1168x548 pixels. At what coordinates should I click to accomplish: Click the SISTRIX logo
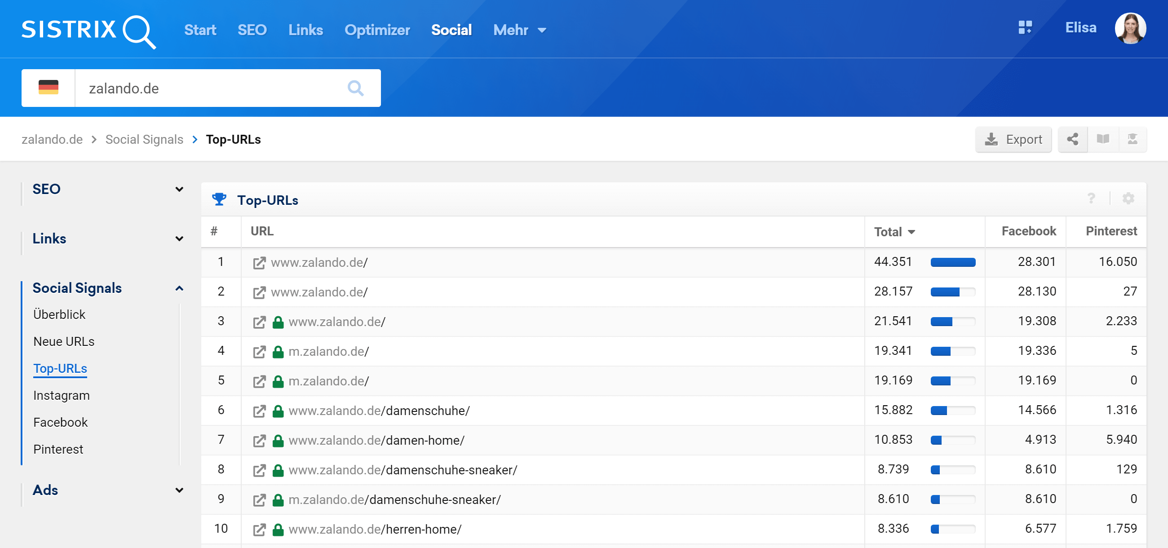click(88, 31)
